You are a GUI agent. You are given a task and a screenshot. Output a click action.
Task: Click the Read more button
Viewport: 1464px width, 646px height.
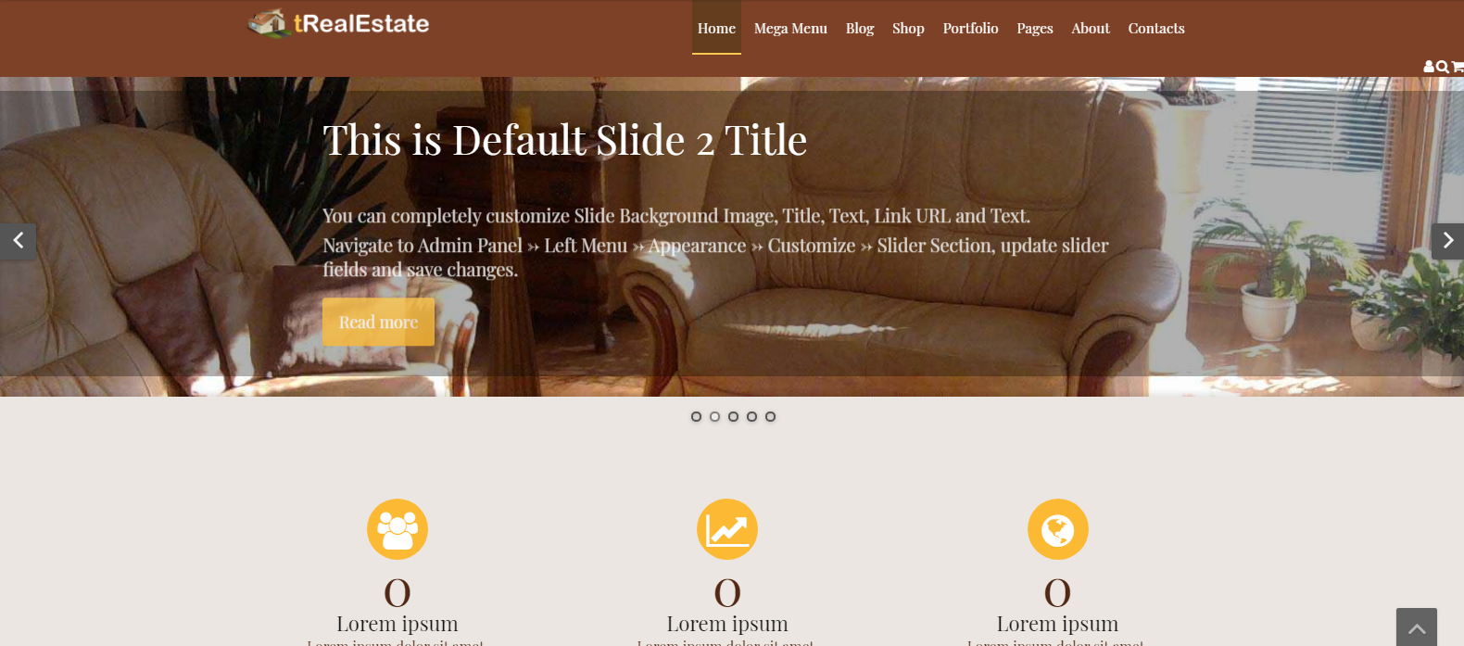pyautogui.click(x=378, y=322)
